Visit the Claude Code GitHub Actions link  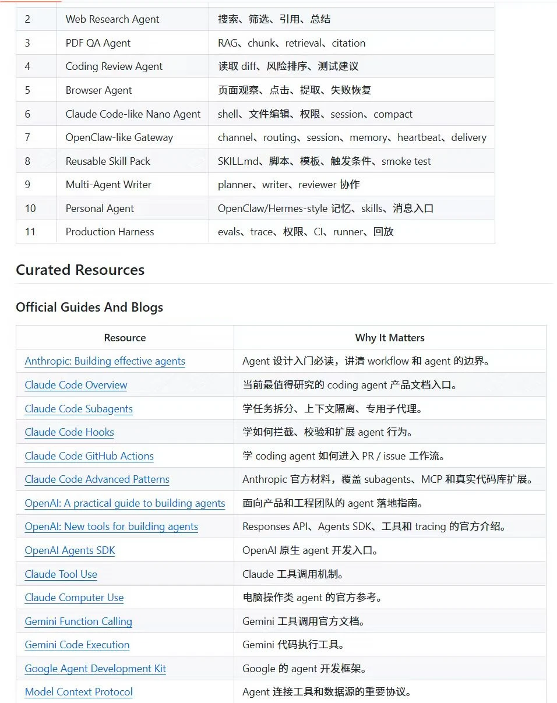(89, 456)
